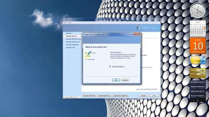Image resolution: width=209 pixels, height=117 pixels.
Task: Select the Synchronize radio option
Action: (86, 53)
